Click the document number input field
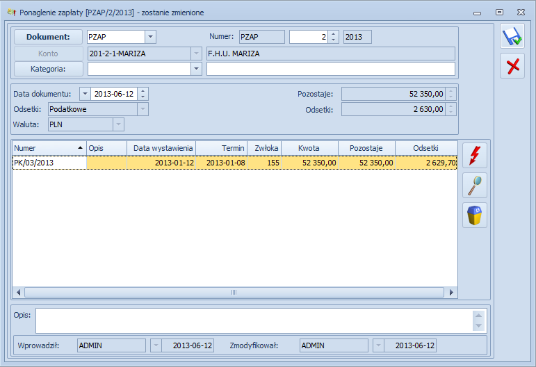 tap(309, 37)
